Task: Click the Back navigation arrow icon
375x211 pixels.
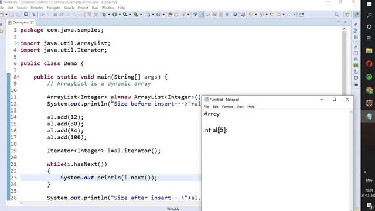Action: click(x=278, y=15)
